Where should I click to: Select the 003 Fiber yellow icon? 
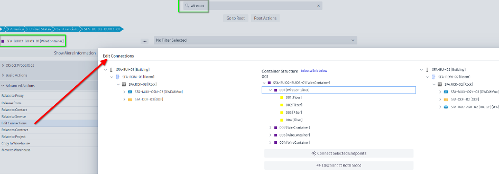pos(282,113)
